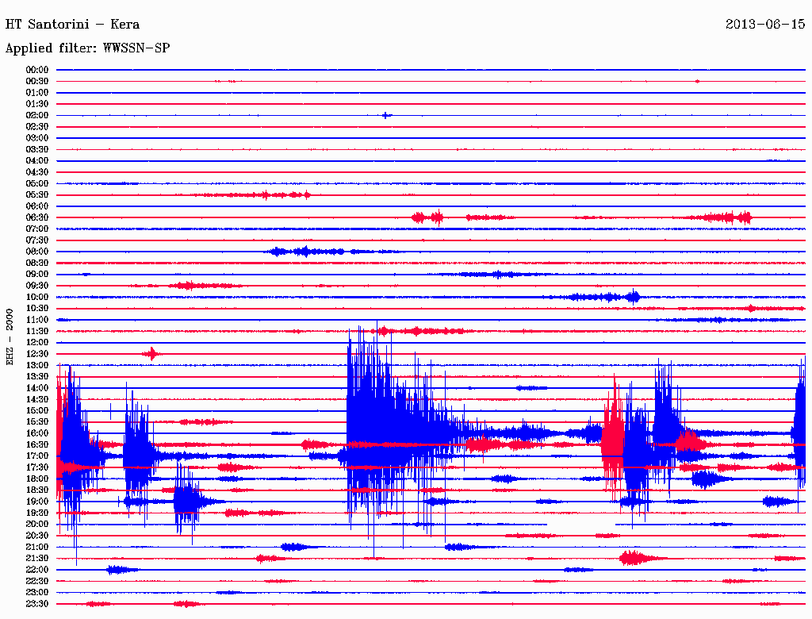Select the 10:30 time label
This screenshot has width=812, height=619.
[x=37, y=309]
